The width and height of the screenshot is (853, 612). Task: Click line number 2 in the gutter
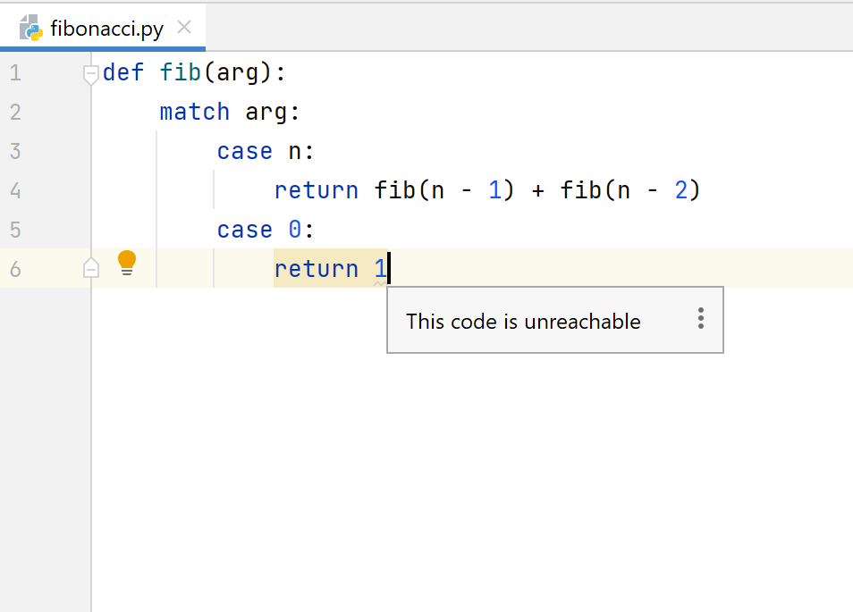coord(14,112)
